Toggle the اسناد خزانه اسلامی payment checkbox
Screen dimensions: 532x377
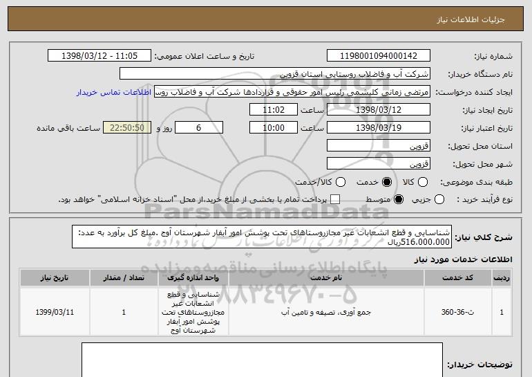335,199
